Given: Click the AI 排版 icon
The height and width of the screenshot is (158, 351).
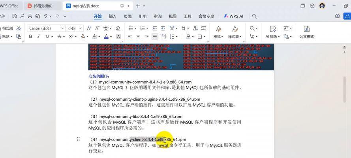Looking at the screenshot, I should (x=273, y=32).
